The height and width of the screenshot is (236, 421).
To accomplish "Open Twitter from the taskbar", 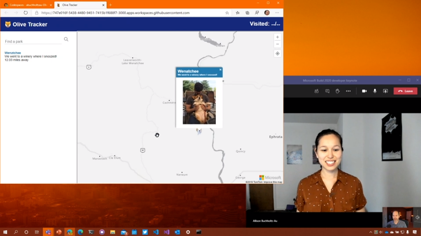I will tap(145, 232).
